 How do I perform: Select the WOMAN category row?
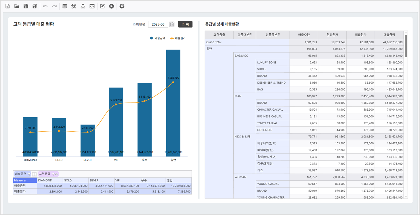pyautogui.click(x=261, y=177)
